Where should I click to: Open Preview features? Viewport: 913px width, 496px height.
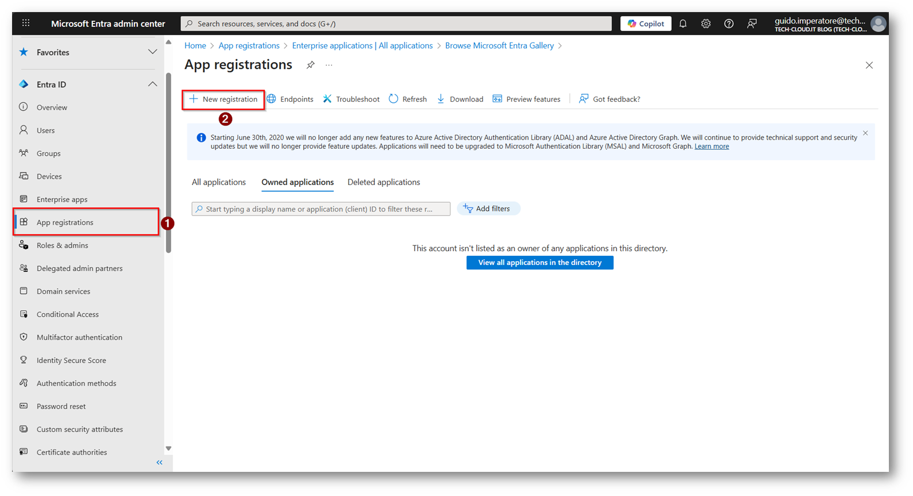pyautogui.click(x=526, y=99)
